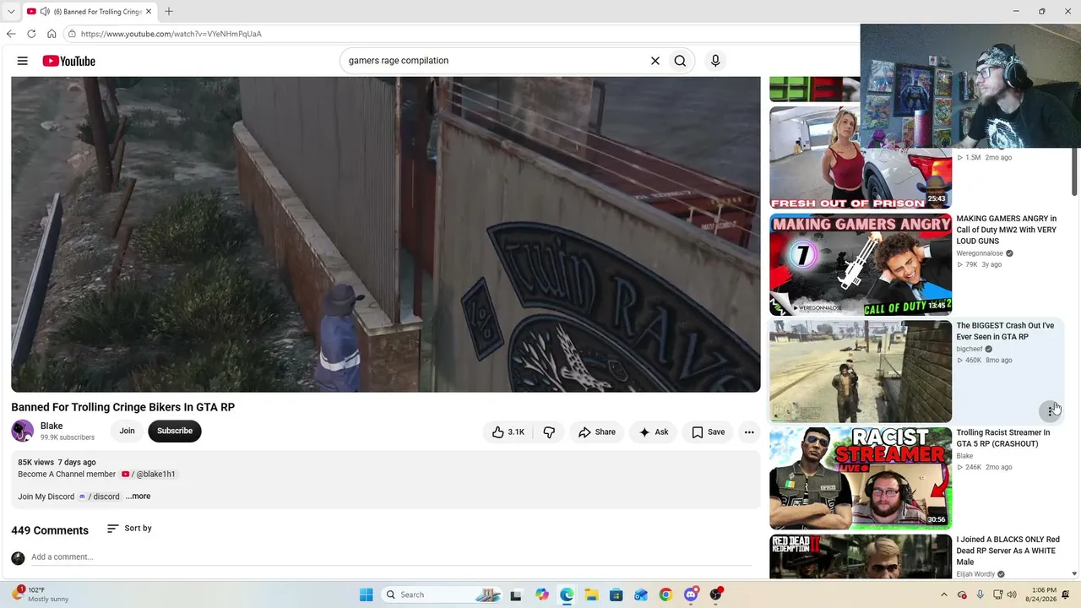Open the Fresh Out of Prison thumbnail

click(x=861, y=157)
